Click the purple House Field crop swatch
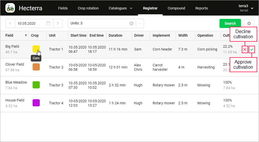The width and height of the screenshot is (259, 142). [36, 103]
